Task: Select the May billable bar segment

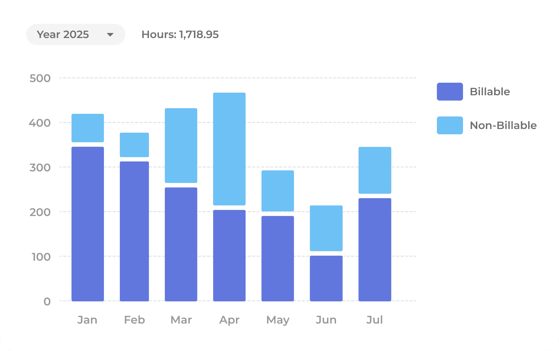Action: click(x=278, y=258)
